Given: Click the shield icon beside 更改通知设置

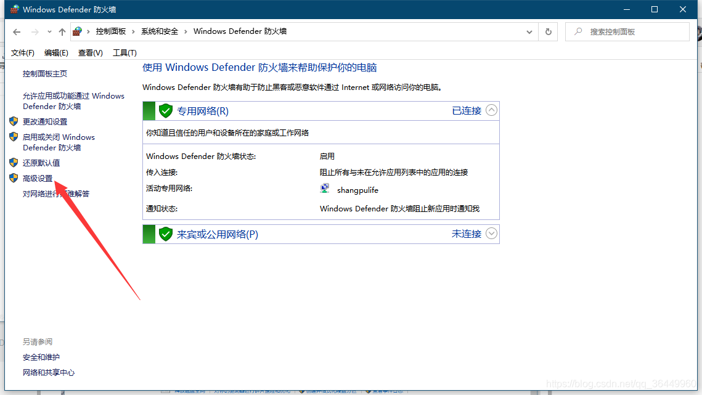Looking at the screenshot, I should tap(14, 121).
